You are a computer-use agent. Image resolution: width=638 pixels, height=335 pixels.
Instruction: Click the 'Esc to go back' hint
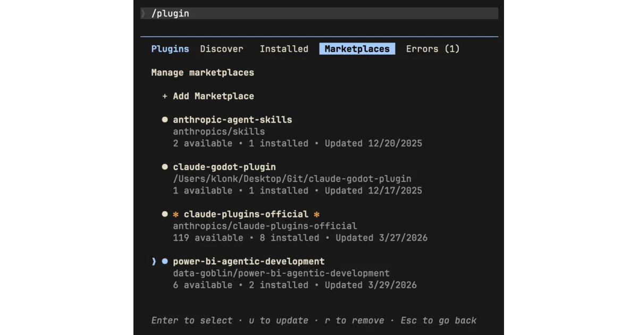pos(439,321)
